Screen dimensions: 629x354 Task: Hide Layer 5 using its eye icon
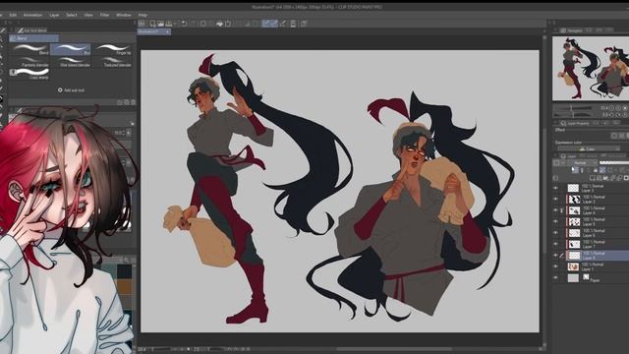pos(555,221)
